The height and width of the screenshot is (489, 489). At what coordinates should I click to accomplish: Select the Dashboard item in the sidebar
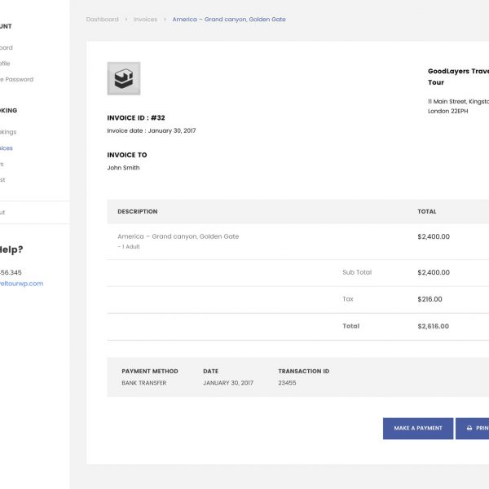pyautogui.click(x=7, y=47)
